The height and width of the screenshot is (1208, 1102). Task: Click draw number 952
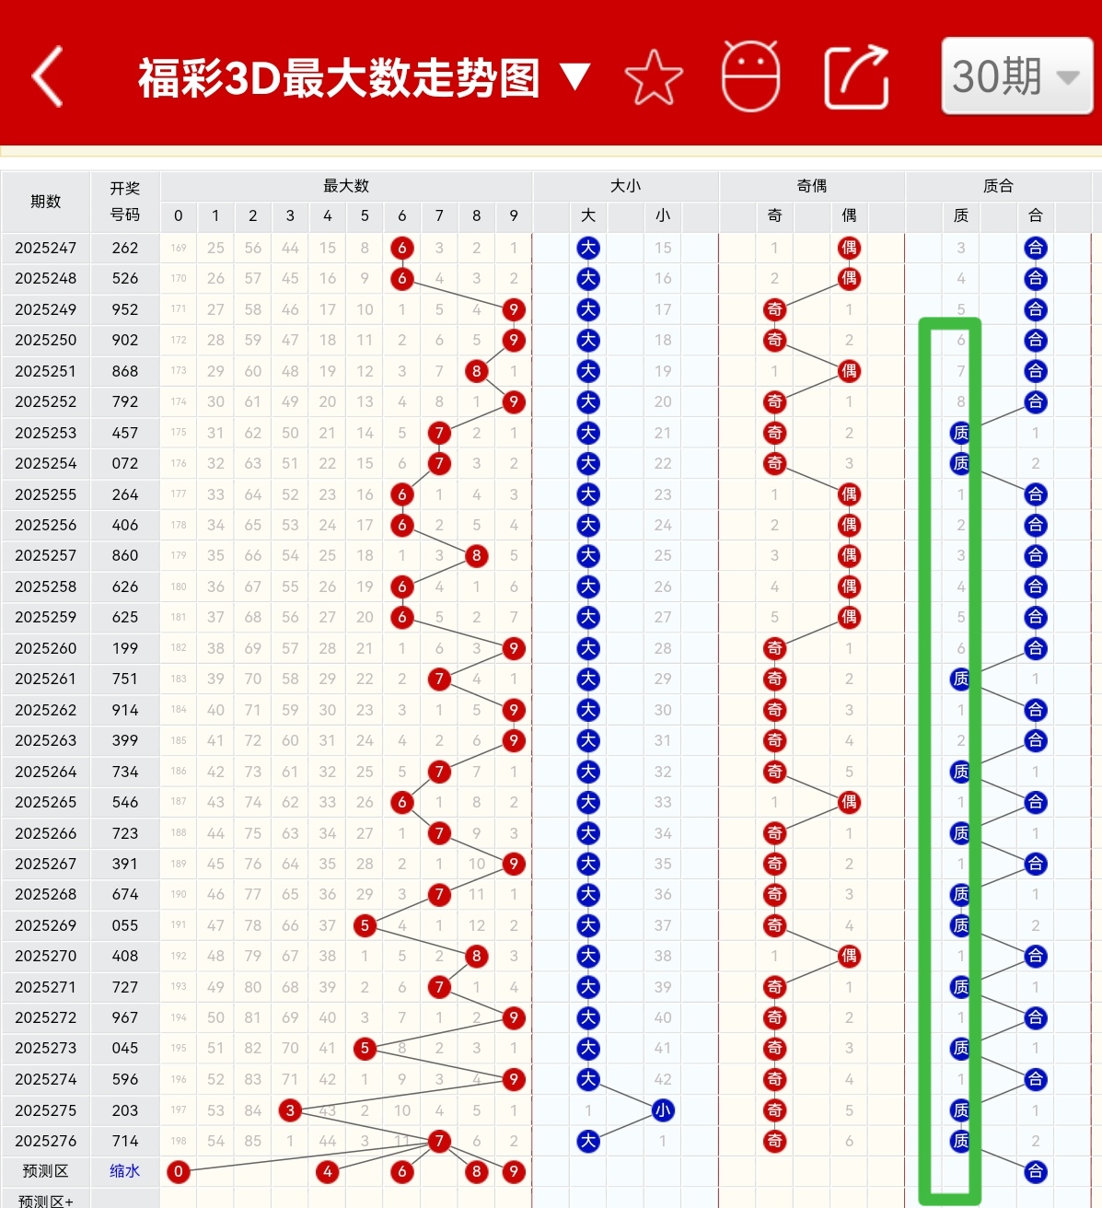point(125,309)
